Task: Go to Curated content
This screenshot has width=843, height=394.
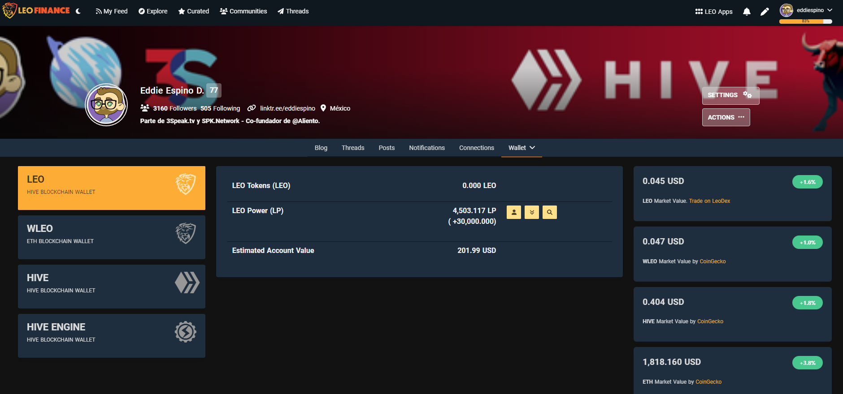Action: click(194, 11)
